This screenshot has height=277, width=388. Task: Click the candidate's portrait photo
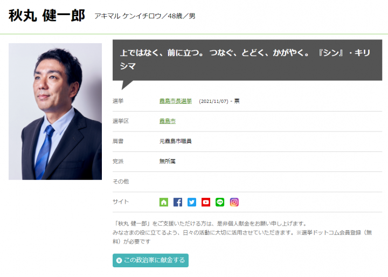click(55, 112)
